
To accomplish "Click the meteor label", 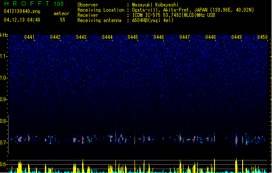I will [61, 13].
